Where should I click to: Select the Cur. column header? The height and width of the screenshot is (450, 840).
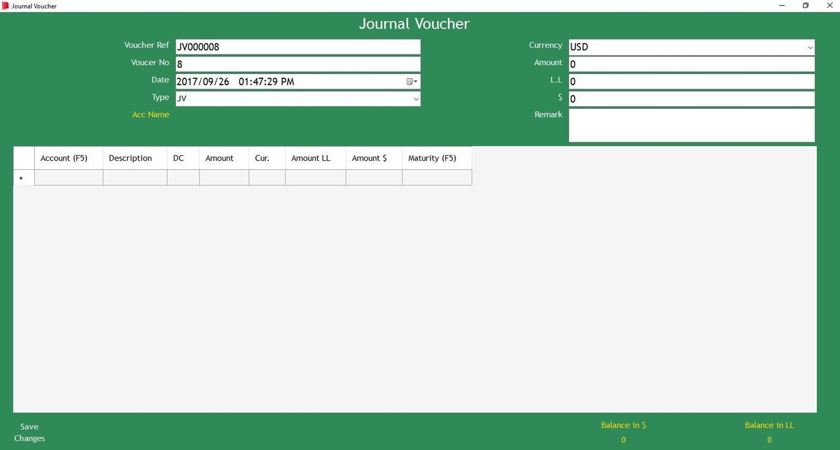coord(267,158)
